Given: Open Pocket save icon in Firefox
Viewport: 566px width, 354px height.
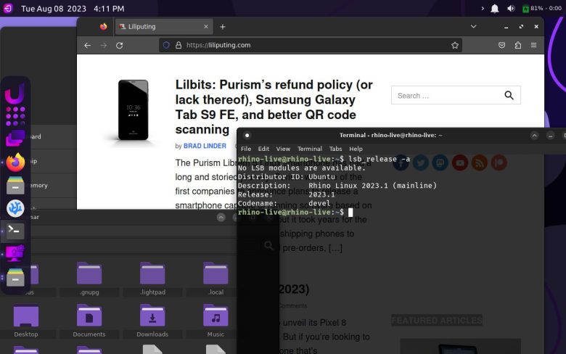Looking at the screenshot, I should click(501, 45).
